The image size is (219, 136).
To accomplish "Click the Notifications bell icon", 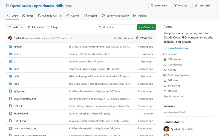I will click(x=152, y=5).
